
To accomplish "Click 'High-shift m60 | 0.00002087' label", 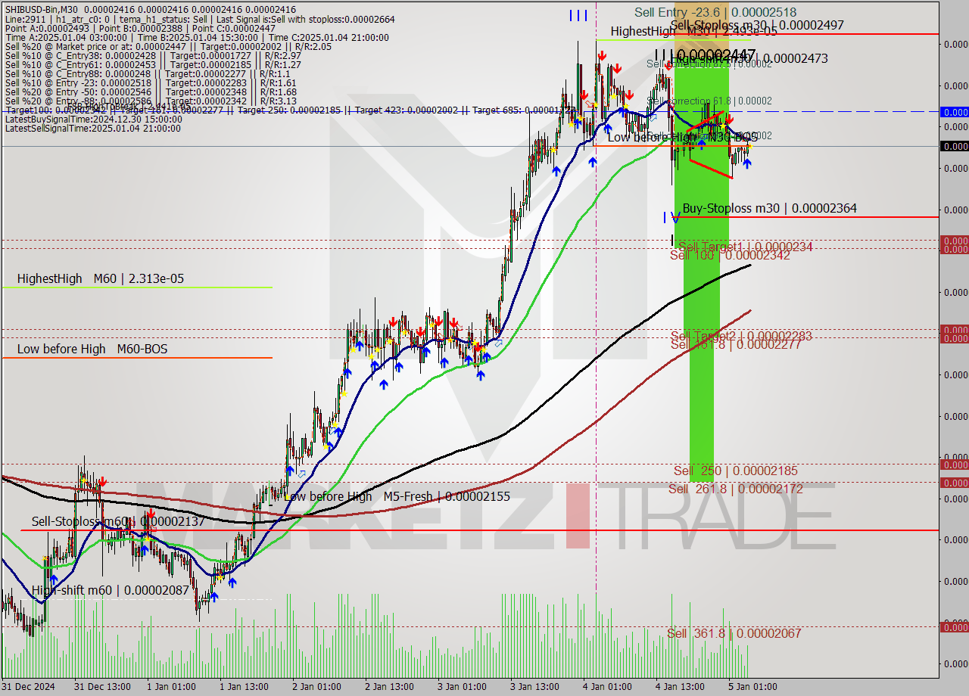I will click(111, 590).
